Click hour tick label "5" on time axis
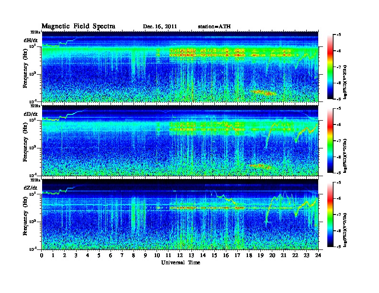The height and width of the screenshot is (293, 379). coord(99,255)
